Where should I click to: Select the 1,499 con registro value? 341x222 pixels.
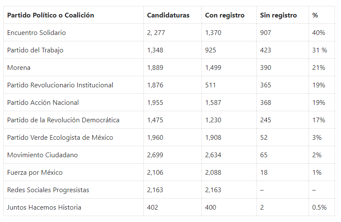[x=214, y=68]
